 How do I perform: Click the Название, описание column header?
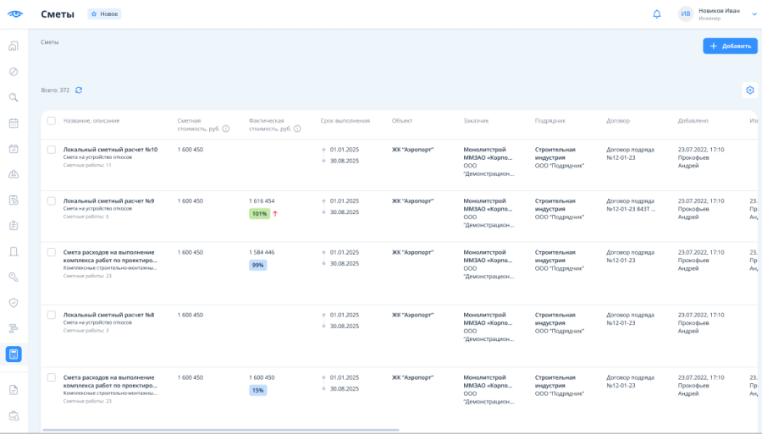pyautogui.click(x=91, y=121)
